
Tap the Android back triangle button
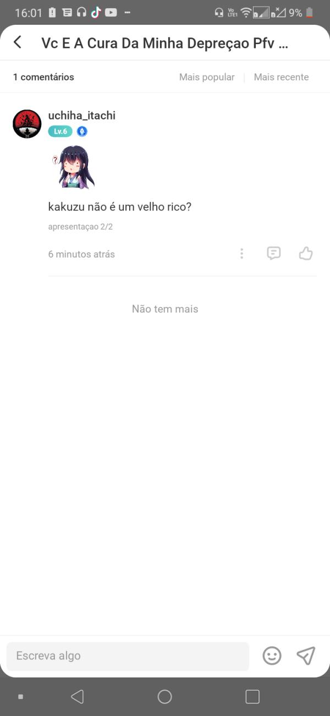[x=78, y=697]
